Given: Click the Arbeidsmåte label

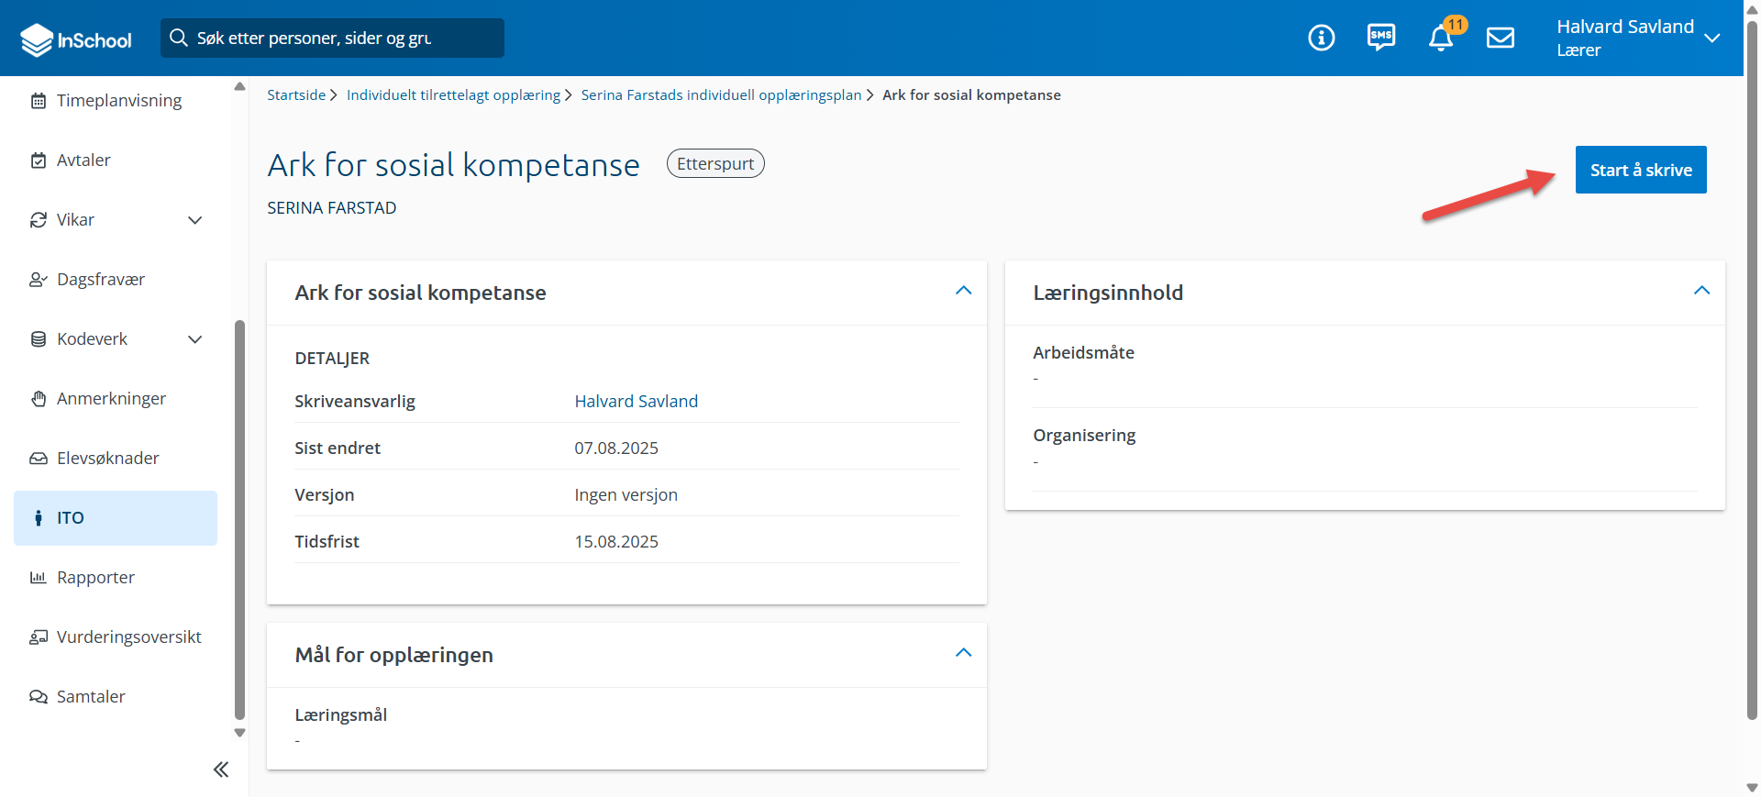Looking at the screenshot, I should [x=1083, y=353].
